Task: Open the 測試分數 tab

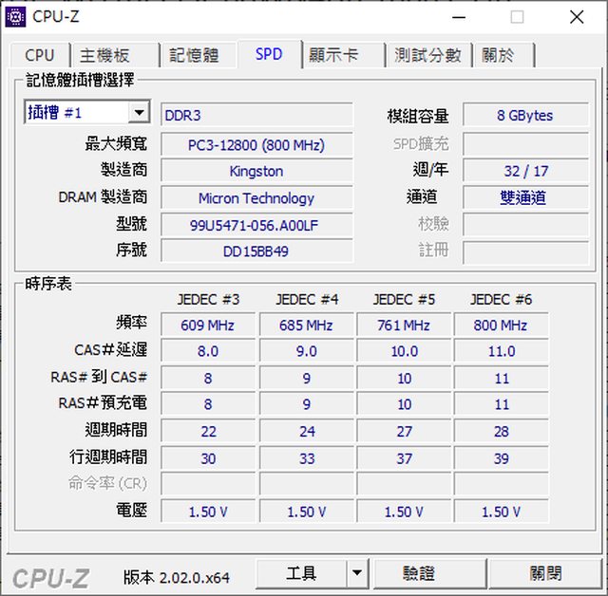Action: pyautogui.click(x=427, y=55)
